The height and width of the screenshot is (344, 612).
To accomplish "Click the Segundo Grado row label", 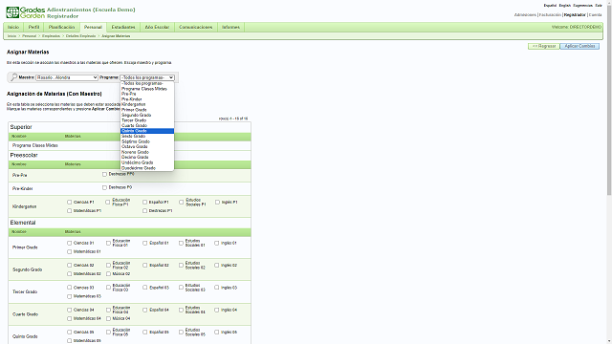I will (28, 269).
